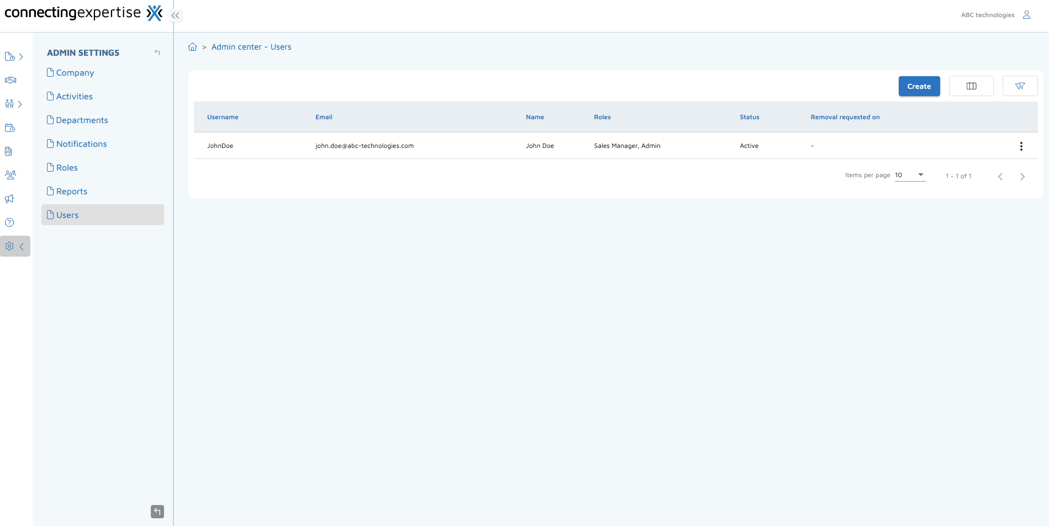Collapse the Admin Settings panel arrow
This screenshot has width=1049, height=526.
[x=157, y=51]
